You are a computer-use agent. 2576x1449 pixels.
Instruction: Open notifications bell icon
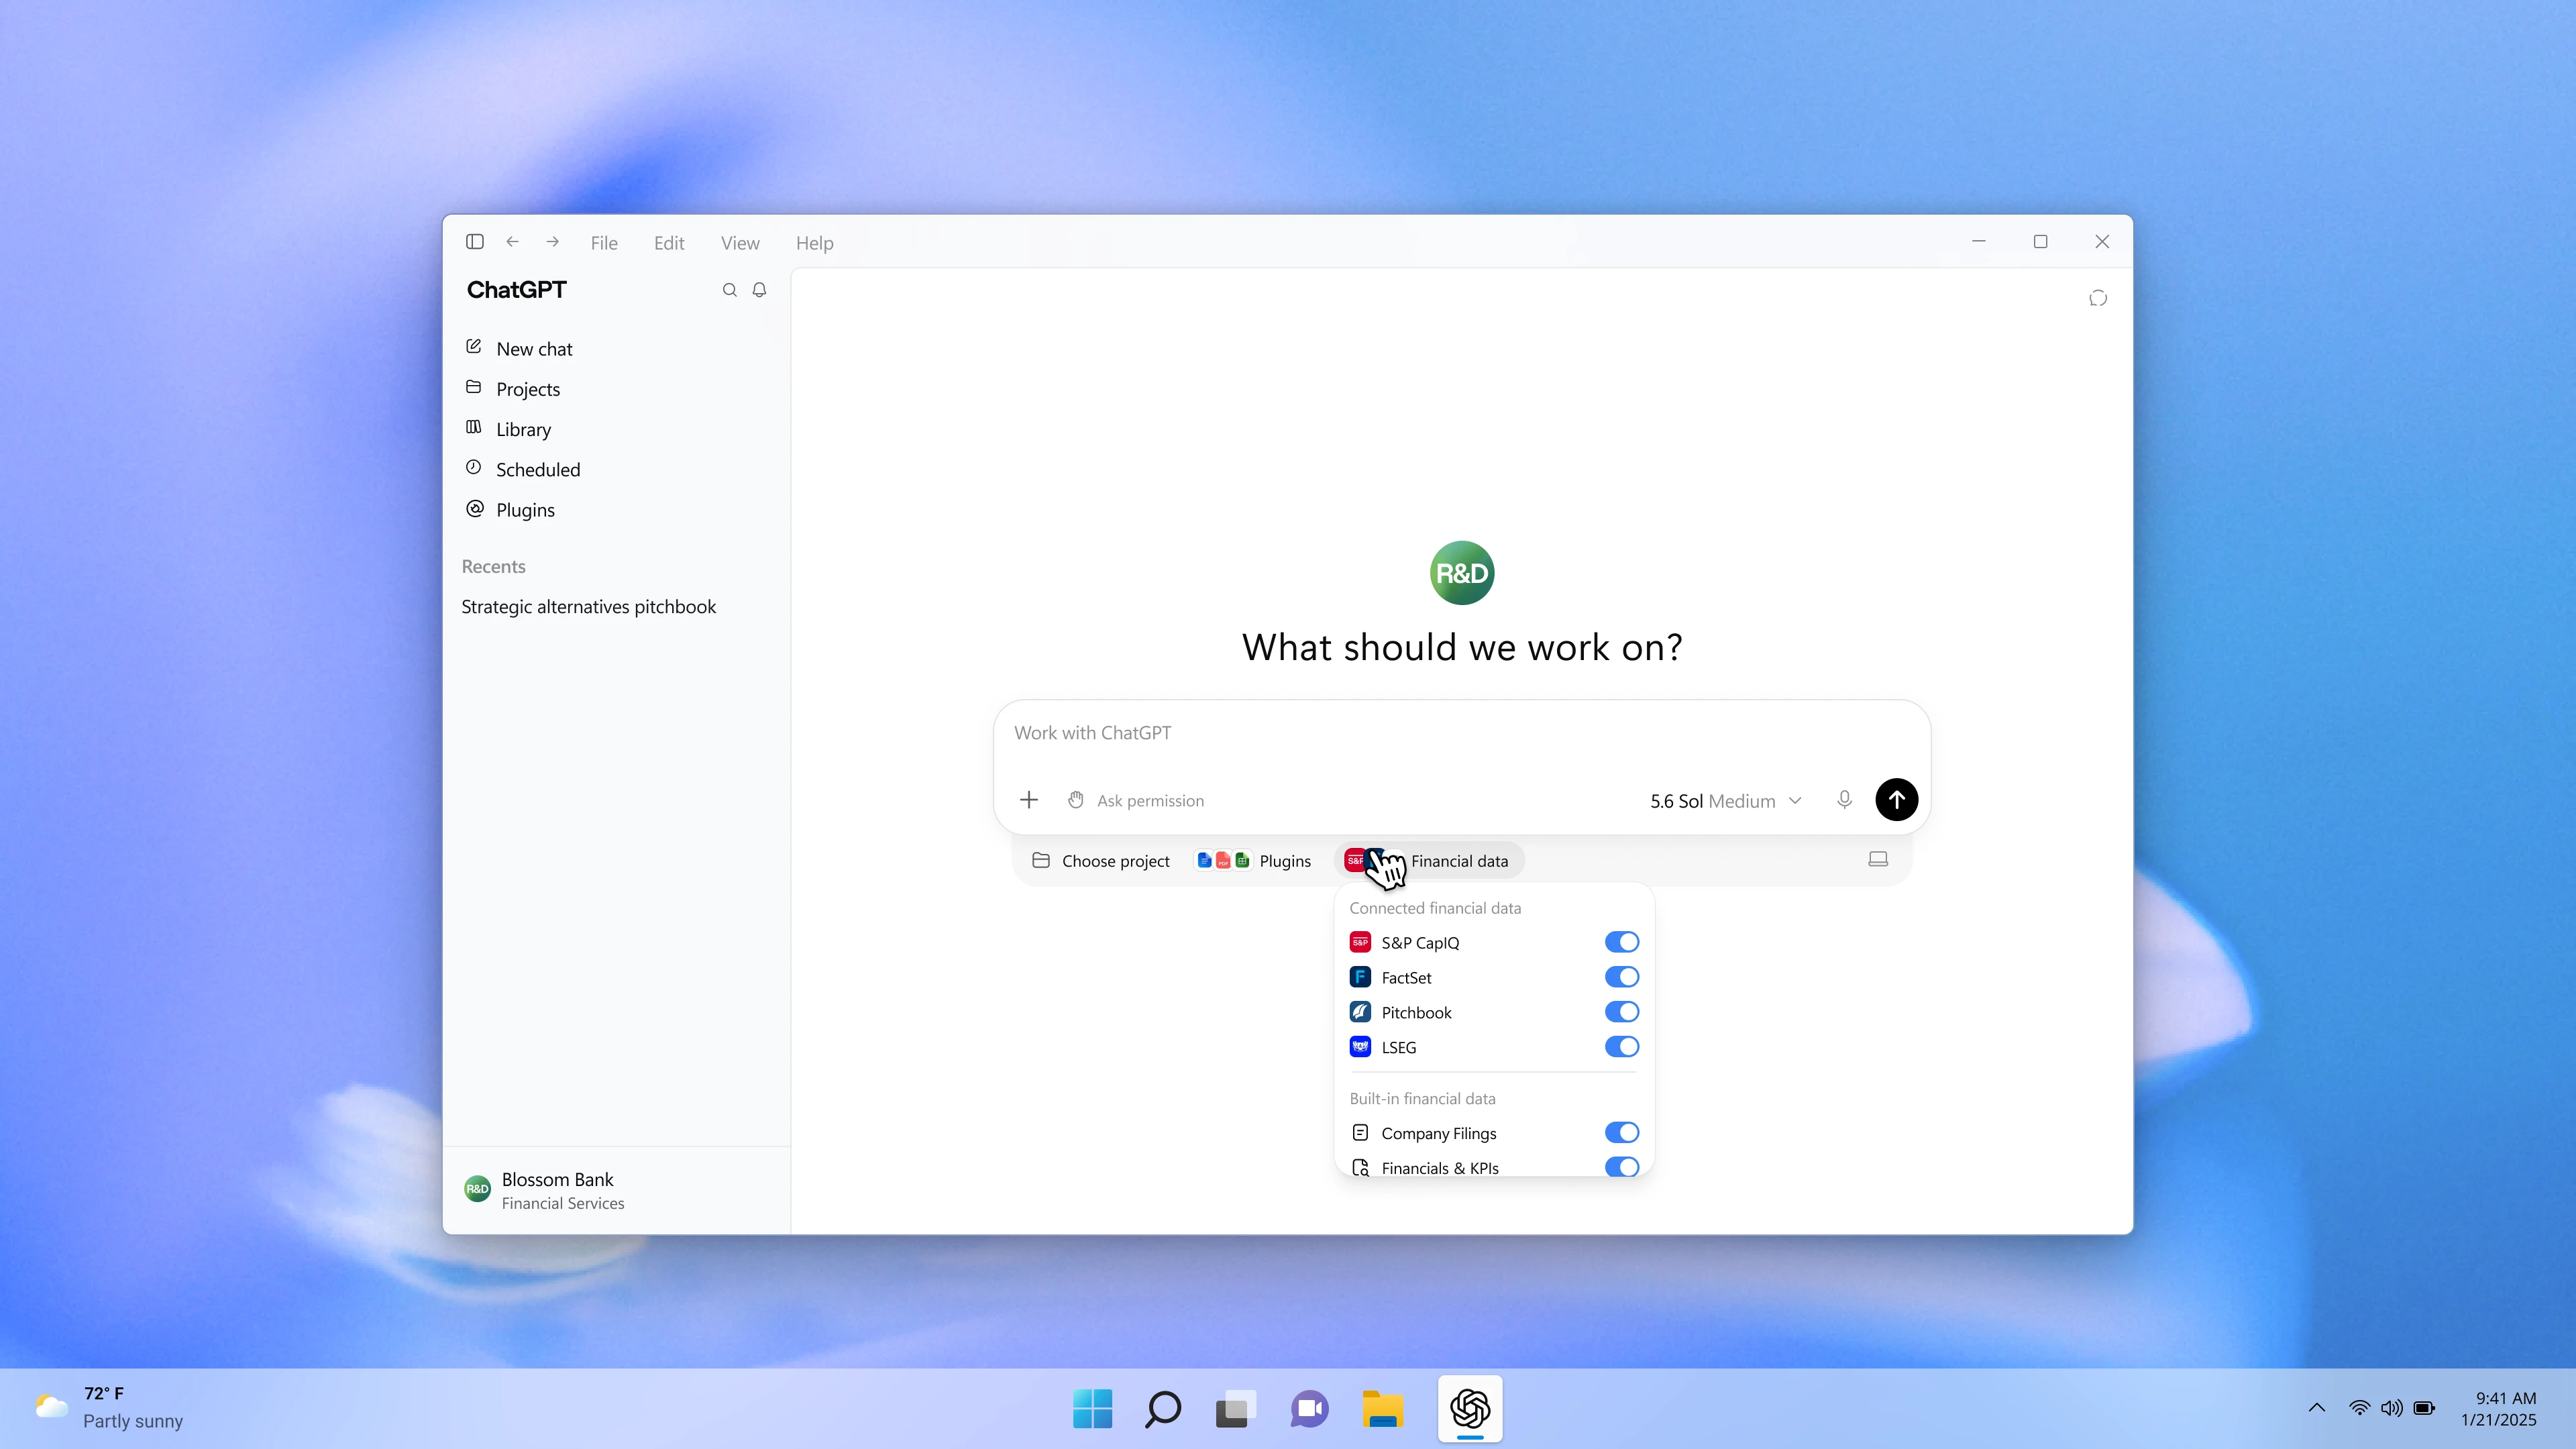pos(759,290)
